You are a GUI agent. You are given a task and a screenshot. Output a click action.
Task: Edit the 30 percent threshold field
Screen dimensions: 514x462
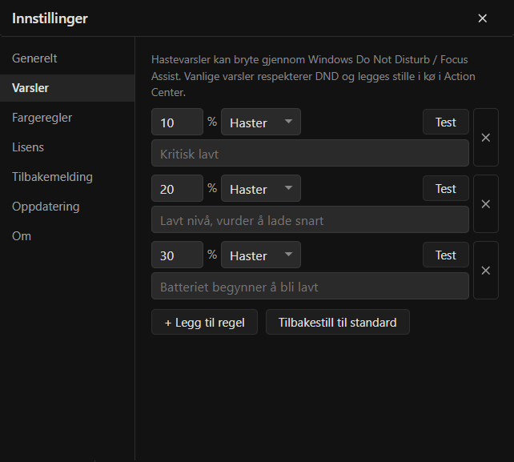pyautogui.click(x=177, y=255)
